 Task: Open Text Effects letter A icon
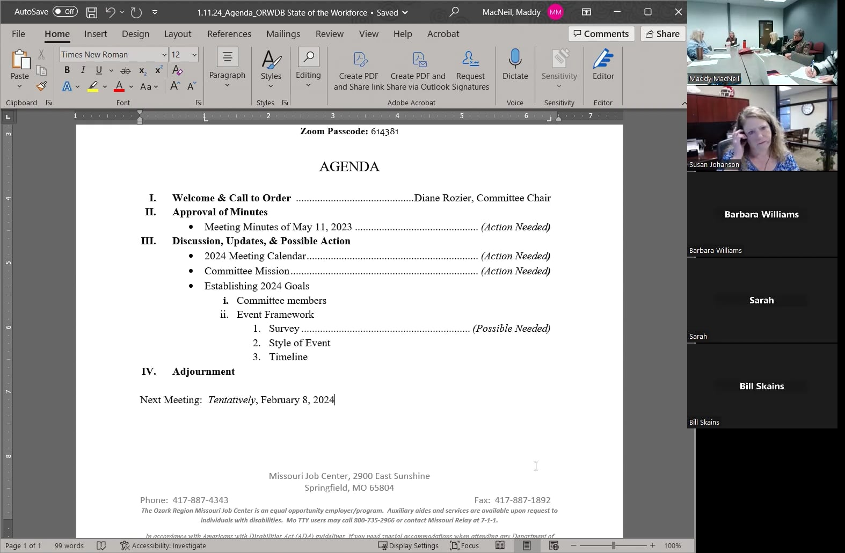pyautogui.click(x=67, y=86)
